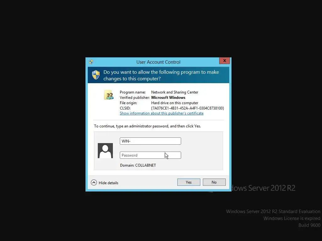Click the large security shield icon in the banner
322x241 pixels.
(x=96, y=75)
